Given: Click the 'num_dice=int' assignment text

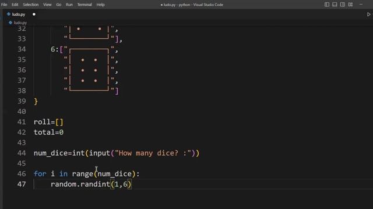Looking at the screenshot, I should click(x=59, y=153).
